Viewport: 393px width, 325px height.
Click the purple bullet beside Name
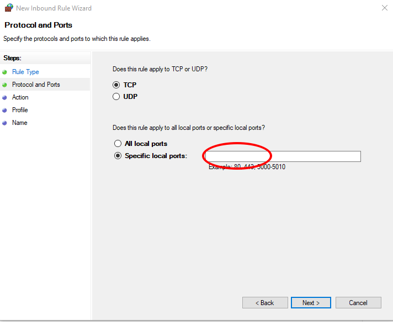pos(4,123)
